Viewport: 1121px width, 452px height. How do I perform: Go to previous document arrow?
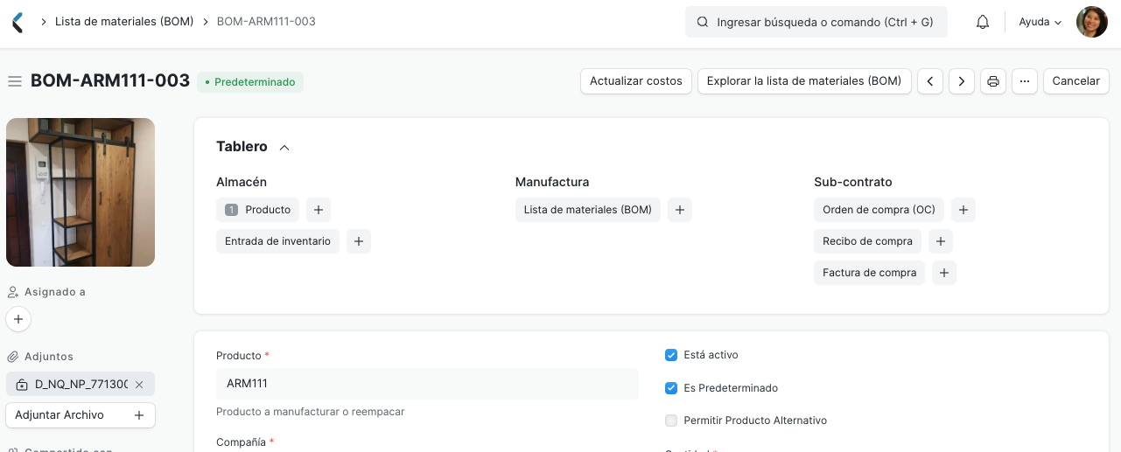click(x=929, y=81)
